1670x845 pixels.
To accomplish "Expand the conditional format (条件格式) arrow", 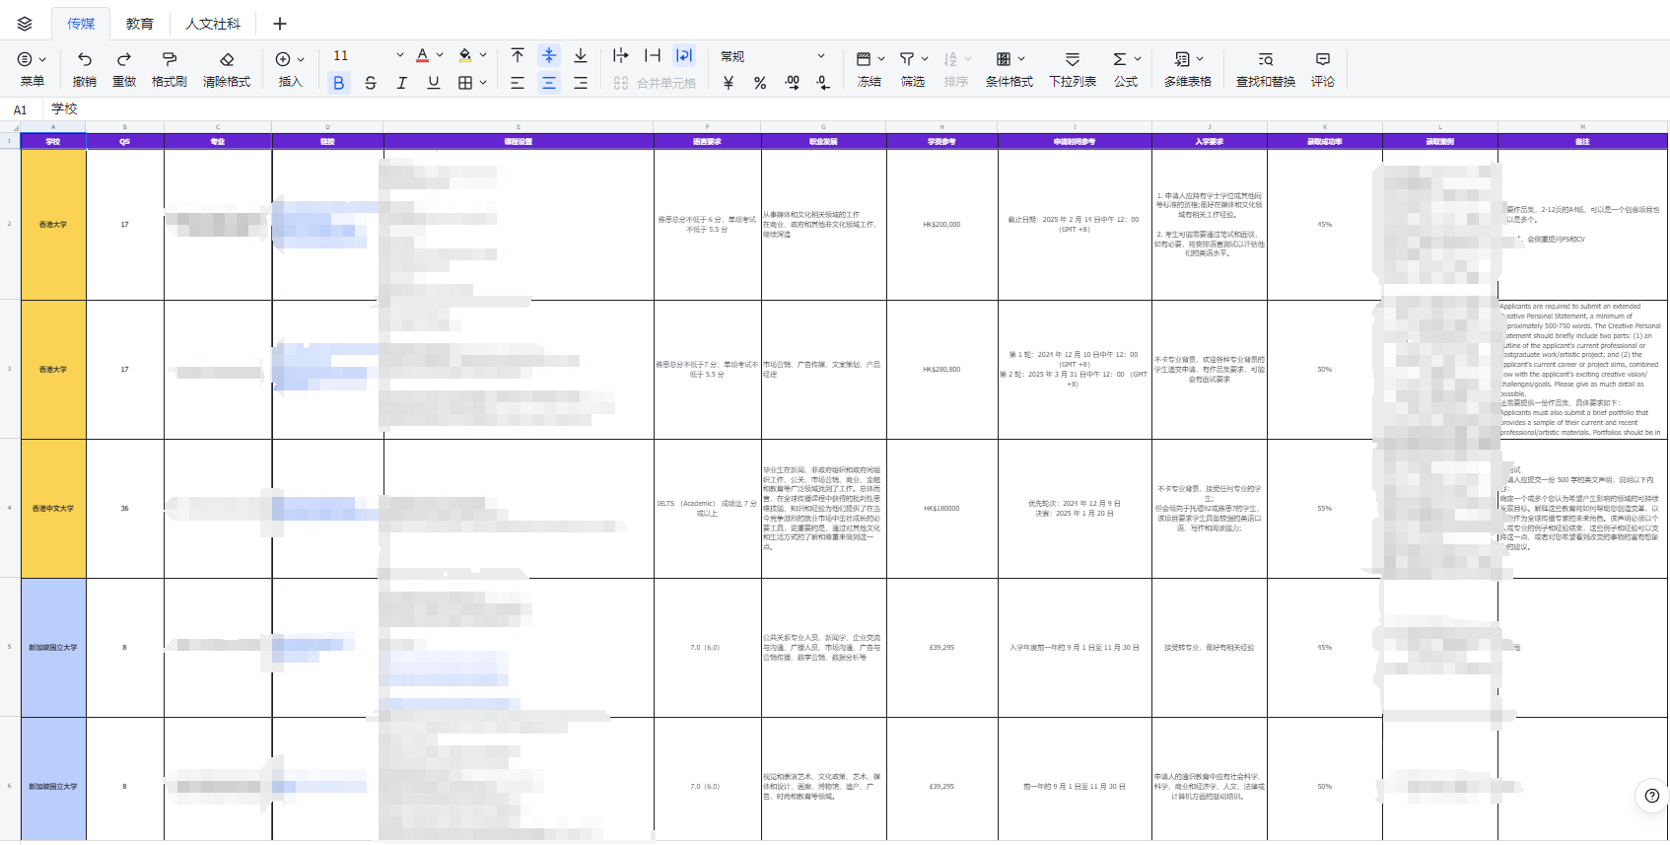I will coord(1021,59).
